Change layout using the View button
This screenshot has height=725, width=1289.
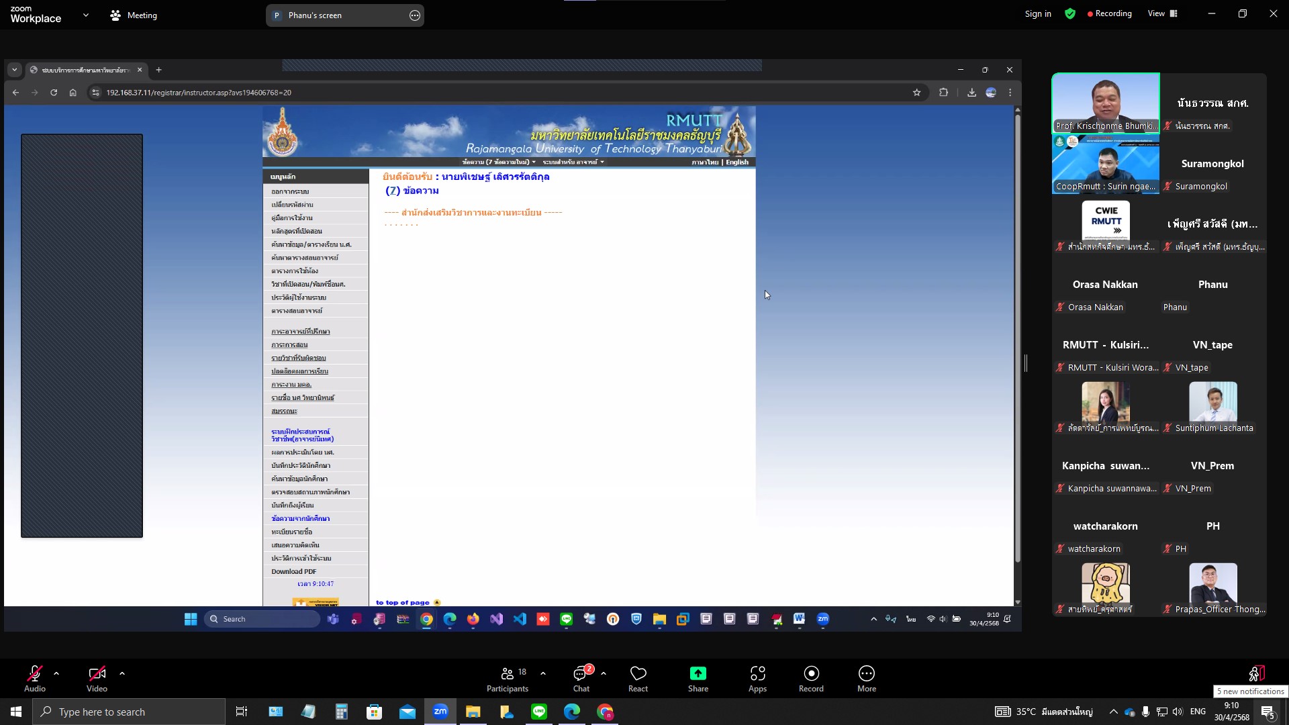point(1163,13)
